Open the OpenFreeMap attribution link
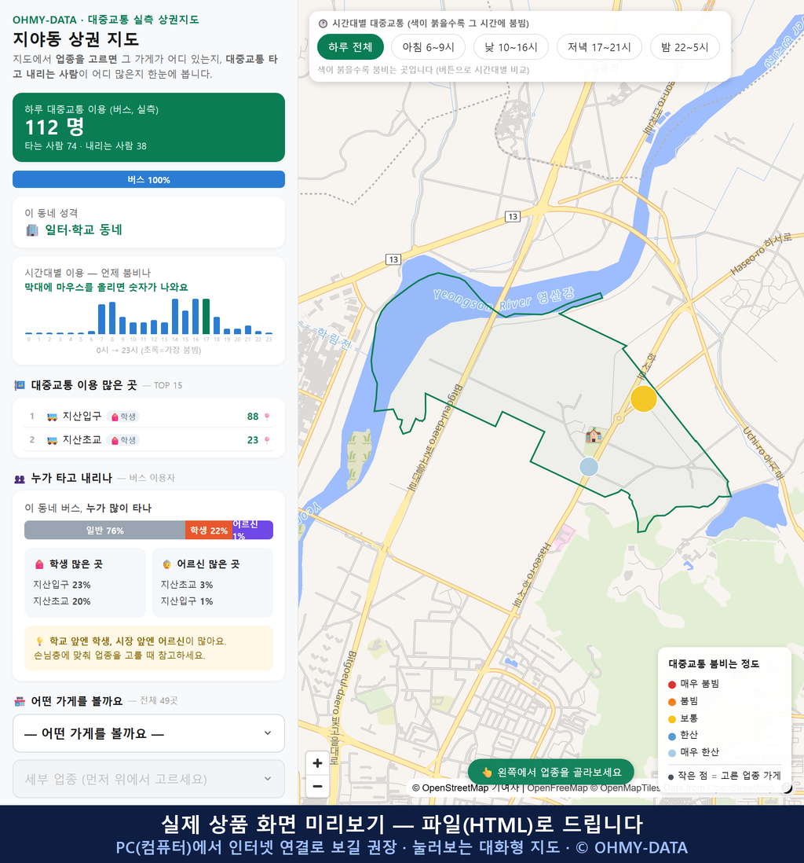 [x=557, y=788]
